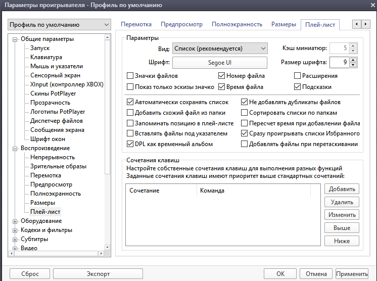Open the Размеры tab
The image size is (377, 281).
click(x=284, y=24)
